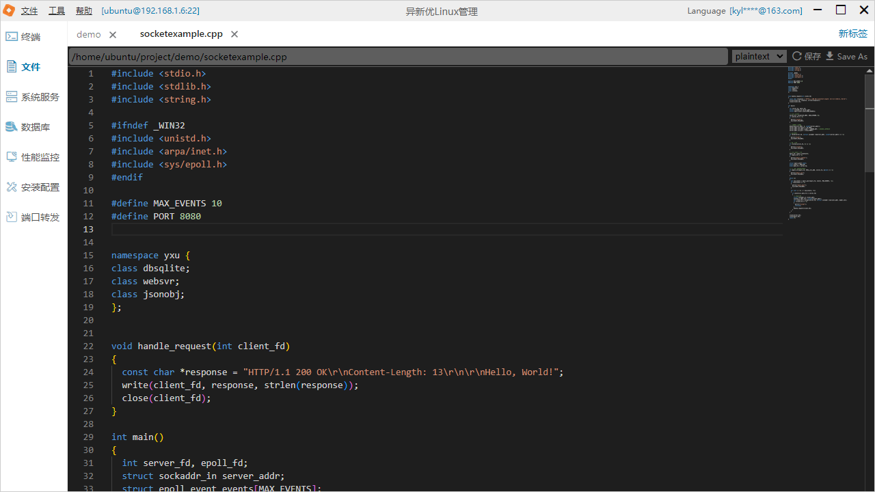Click the '#define PORT 8080' line

156,216
